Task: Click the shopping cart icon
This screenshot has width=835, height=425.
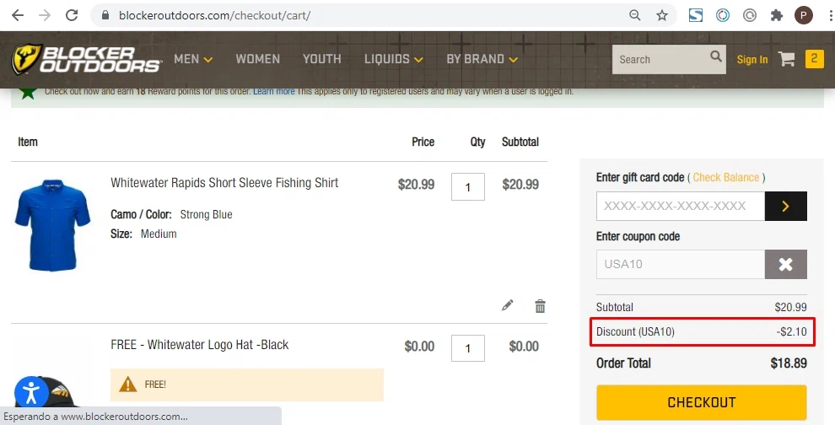Action: [x=787, y=59]
